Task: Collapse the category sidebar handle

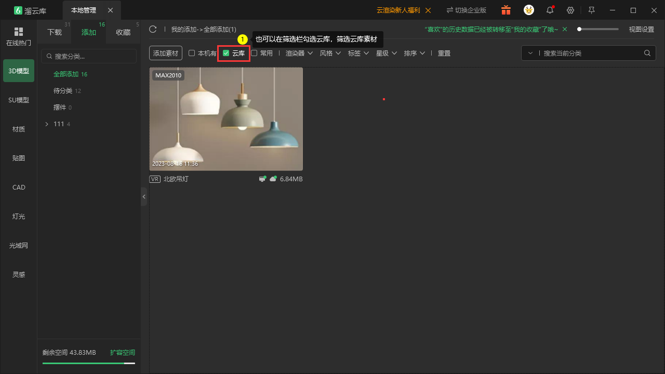Action: coord(144,197)
